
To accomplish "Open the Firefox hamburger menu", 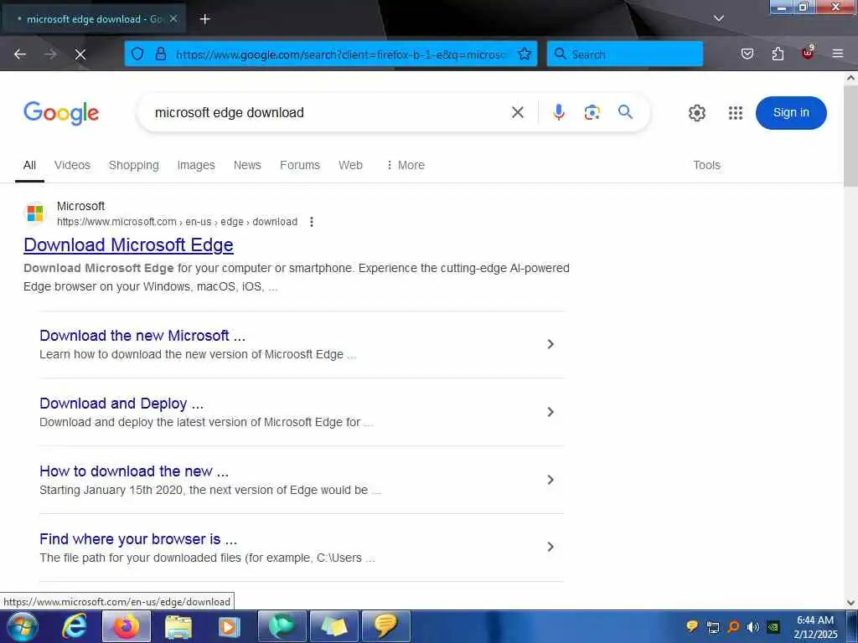I will point(837,54).
